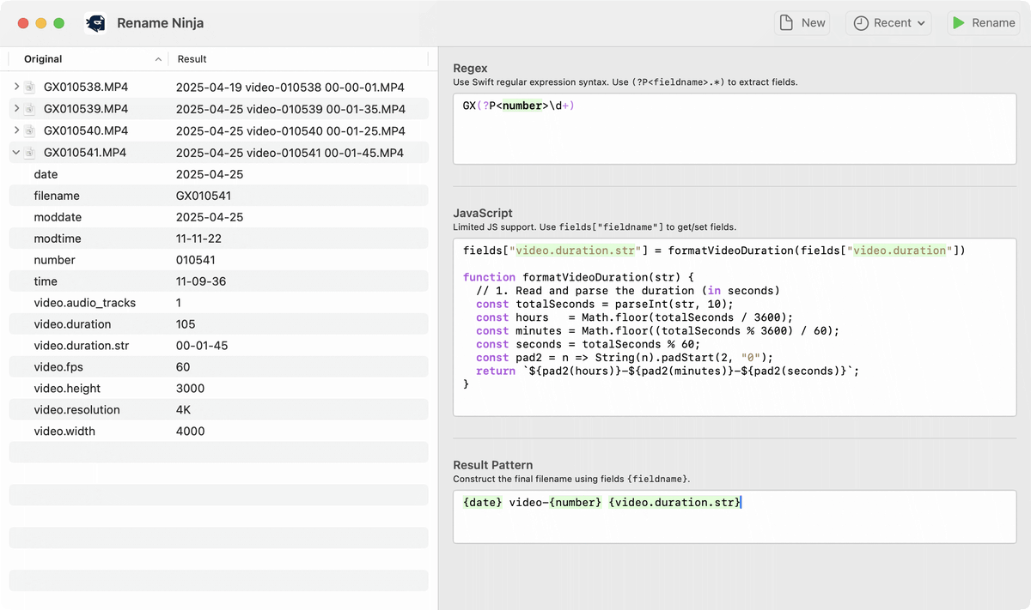Select the 'video.width' field row
Image resolution: width=1031 pixels, height=610 pixels.
click(x=218, y=432)
